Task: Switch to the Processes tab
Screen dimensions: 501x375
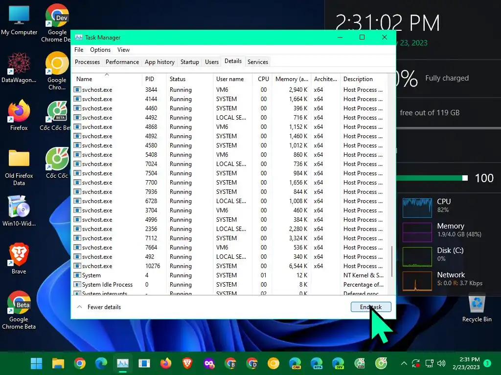Action: (x=87, y=62)
